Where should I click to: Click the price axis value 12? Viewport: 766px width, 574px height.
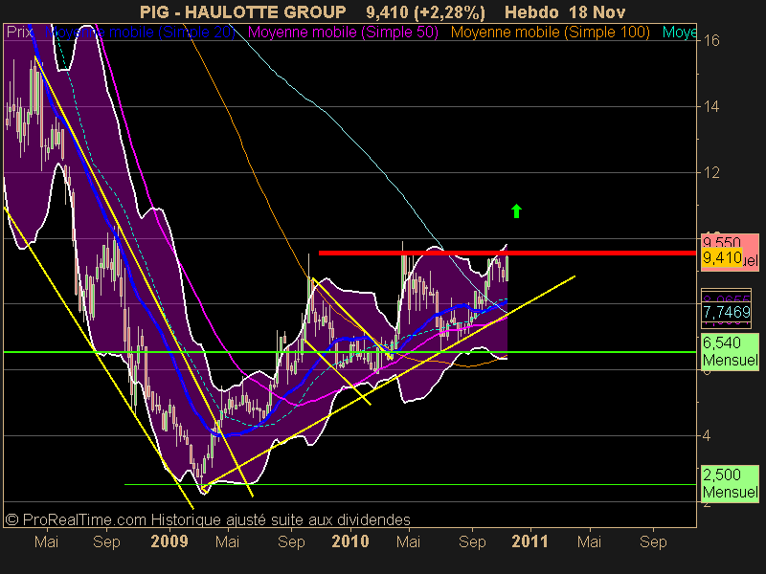coord(711,172)
